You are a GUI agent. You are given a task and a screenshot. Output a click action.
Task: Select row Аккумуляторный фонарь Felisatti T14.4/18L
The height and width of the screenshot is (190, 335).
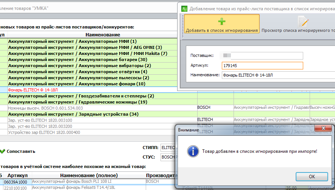pos(89,188)
